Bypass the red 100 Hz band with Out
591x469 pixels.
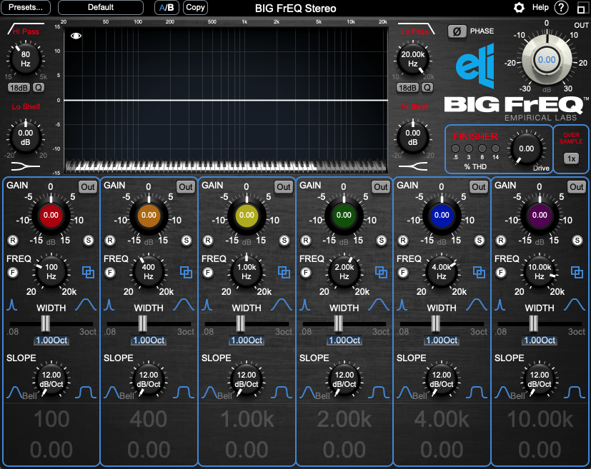pos(88,187)
